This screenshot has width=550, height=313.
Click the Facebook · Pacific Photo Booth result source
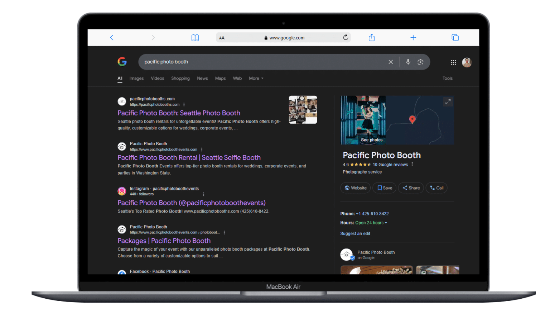pyautogui.click(x=160, y=271)
